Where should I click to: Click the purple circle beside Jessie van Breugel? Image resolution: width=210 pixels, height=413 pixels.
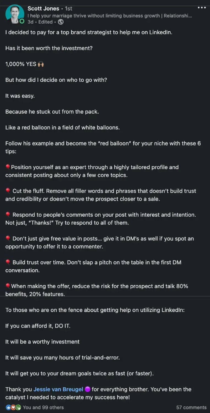tap(87, 389)
